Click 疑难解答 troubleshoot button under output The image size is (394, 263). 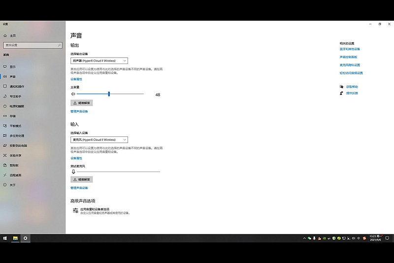pyautogui.click(x=81, y=103)
